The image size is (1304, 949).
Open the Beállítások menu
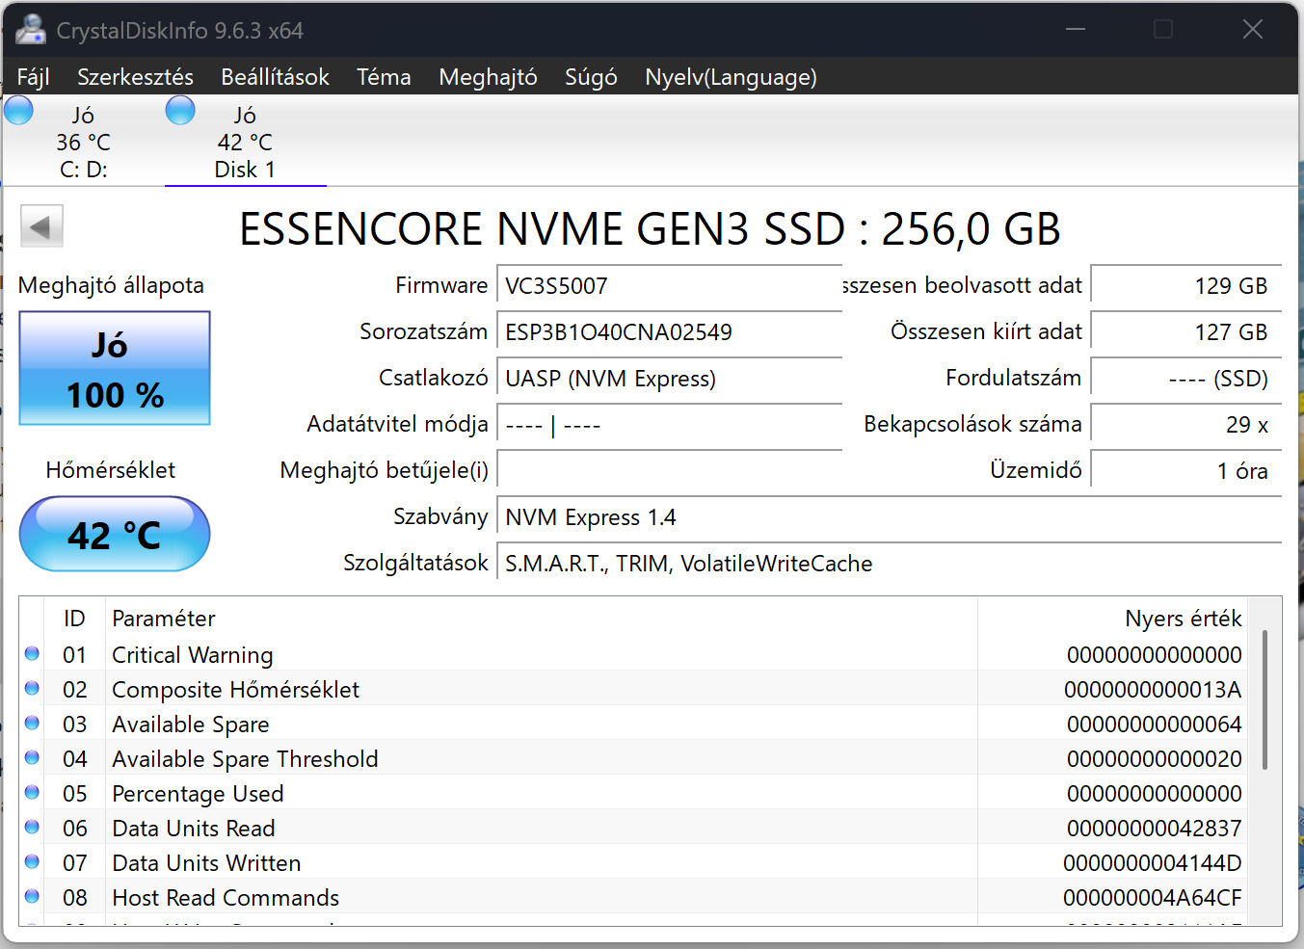(275, 77)
